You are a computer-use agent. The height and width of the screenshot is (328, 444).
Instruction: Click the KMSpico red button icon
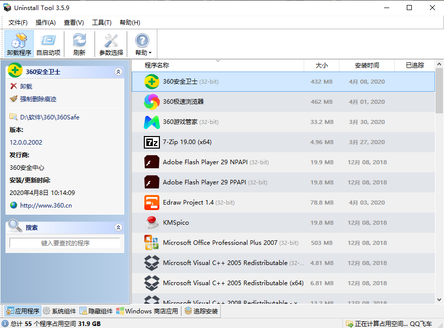(151, 222)
